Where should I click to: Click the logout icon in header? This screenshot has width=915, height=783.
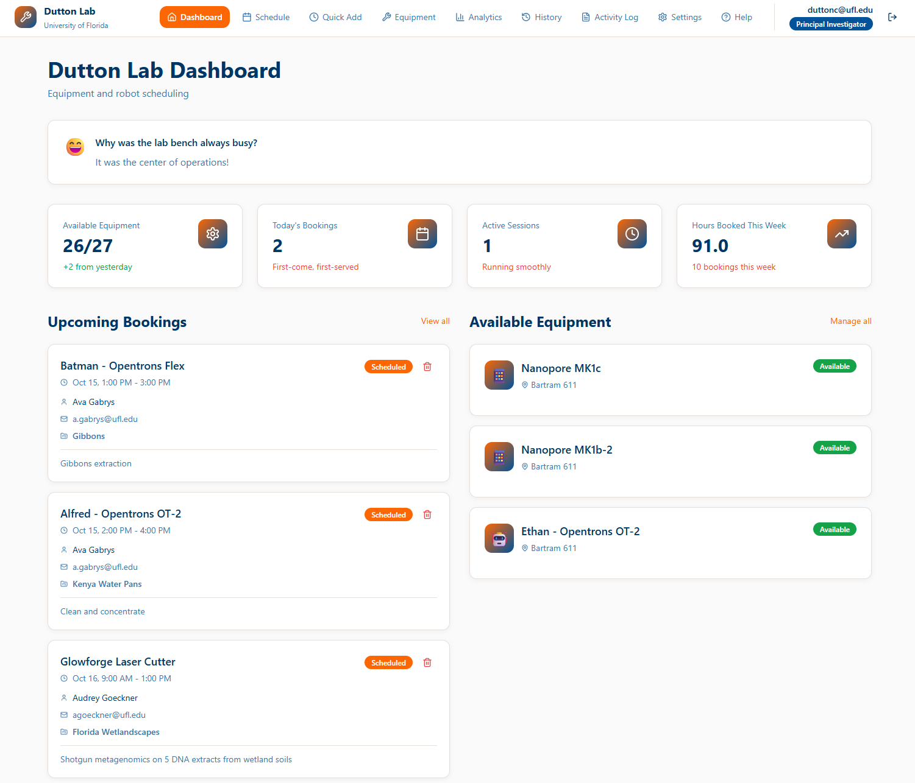pos(892,17)
